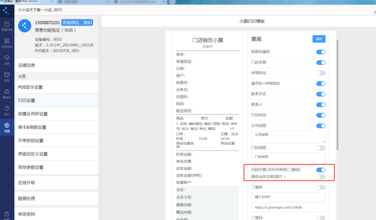The width and height of the screenshot is (376, 220).
Task: Click the lock icon at sidebar bottom
Action: point(7,214)
